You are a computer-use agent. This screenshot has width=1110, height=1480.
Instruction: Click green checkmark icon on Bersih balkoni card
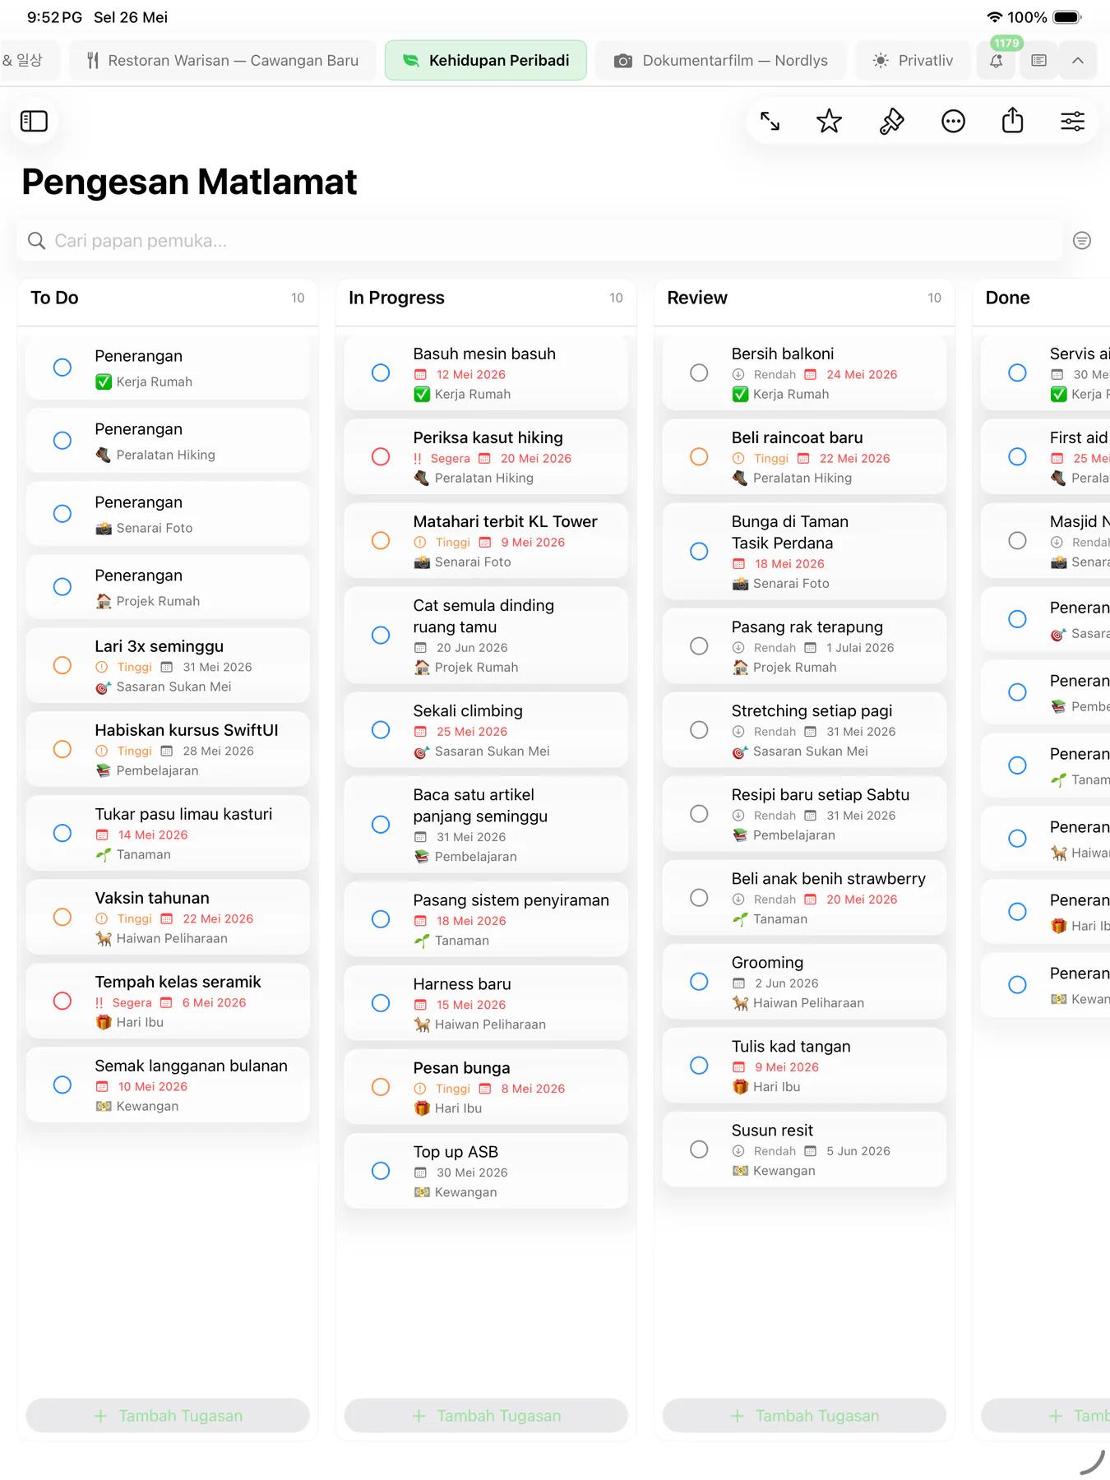pyautogui.click(x=740, y=394)
